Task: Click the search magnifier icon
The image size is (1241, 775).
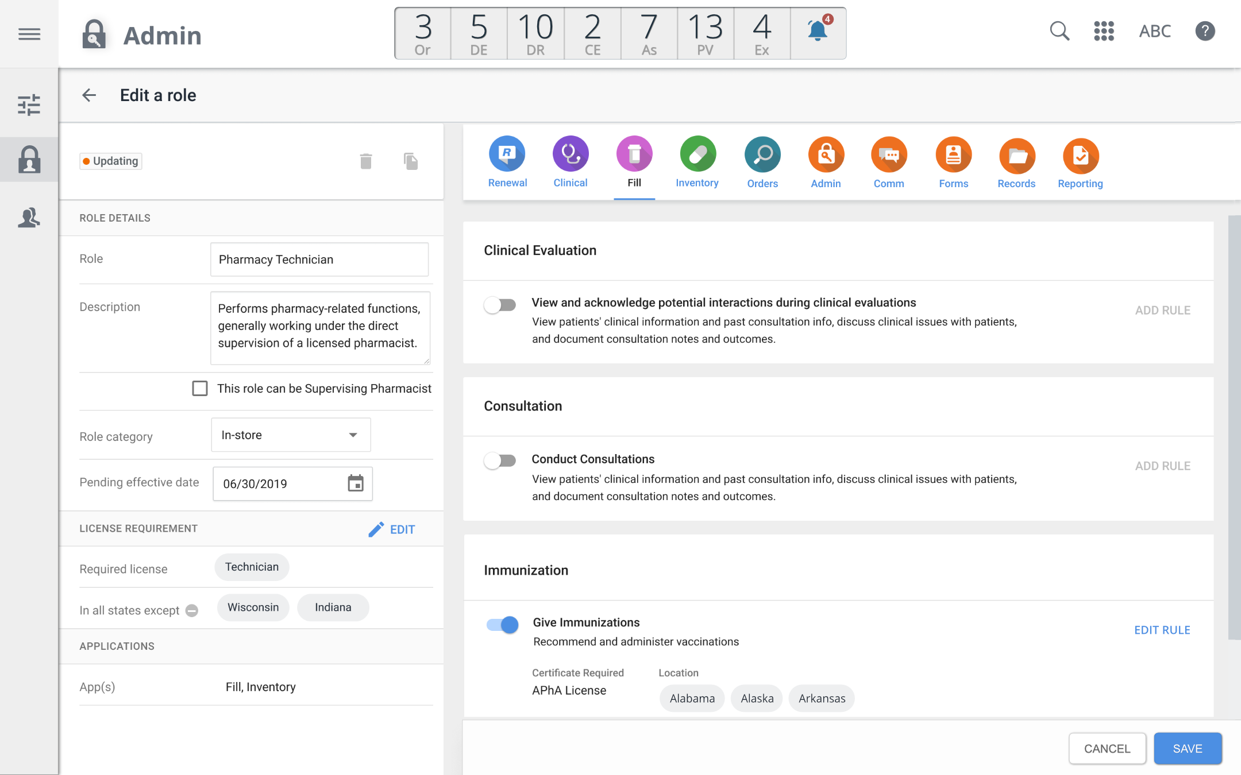Action: tap(1059, 31)
